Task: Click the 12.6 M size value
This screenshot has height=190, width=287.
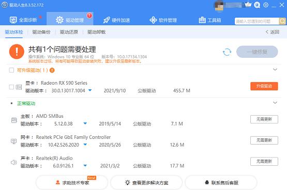Action: pyautogui.click(x=177, y=145)
